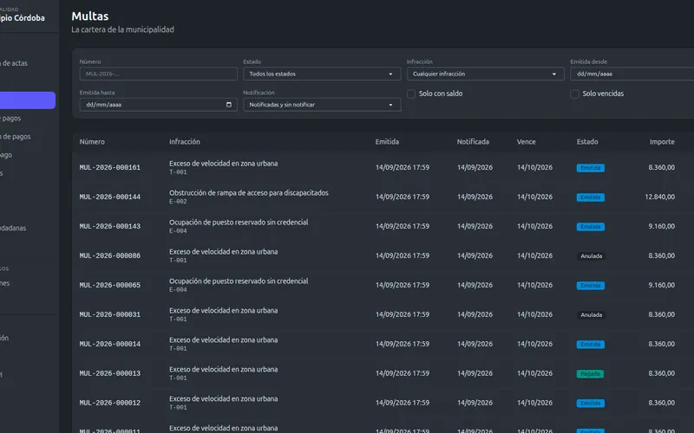The height and width of the screenshot is (433, 694).
Task: Open the sidebar item ending 'de actas'
Action: tap(14, 63)
